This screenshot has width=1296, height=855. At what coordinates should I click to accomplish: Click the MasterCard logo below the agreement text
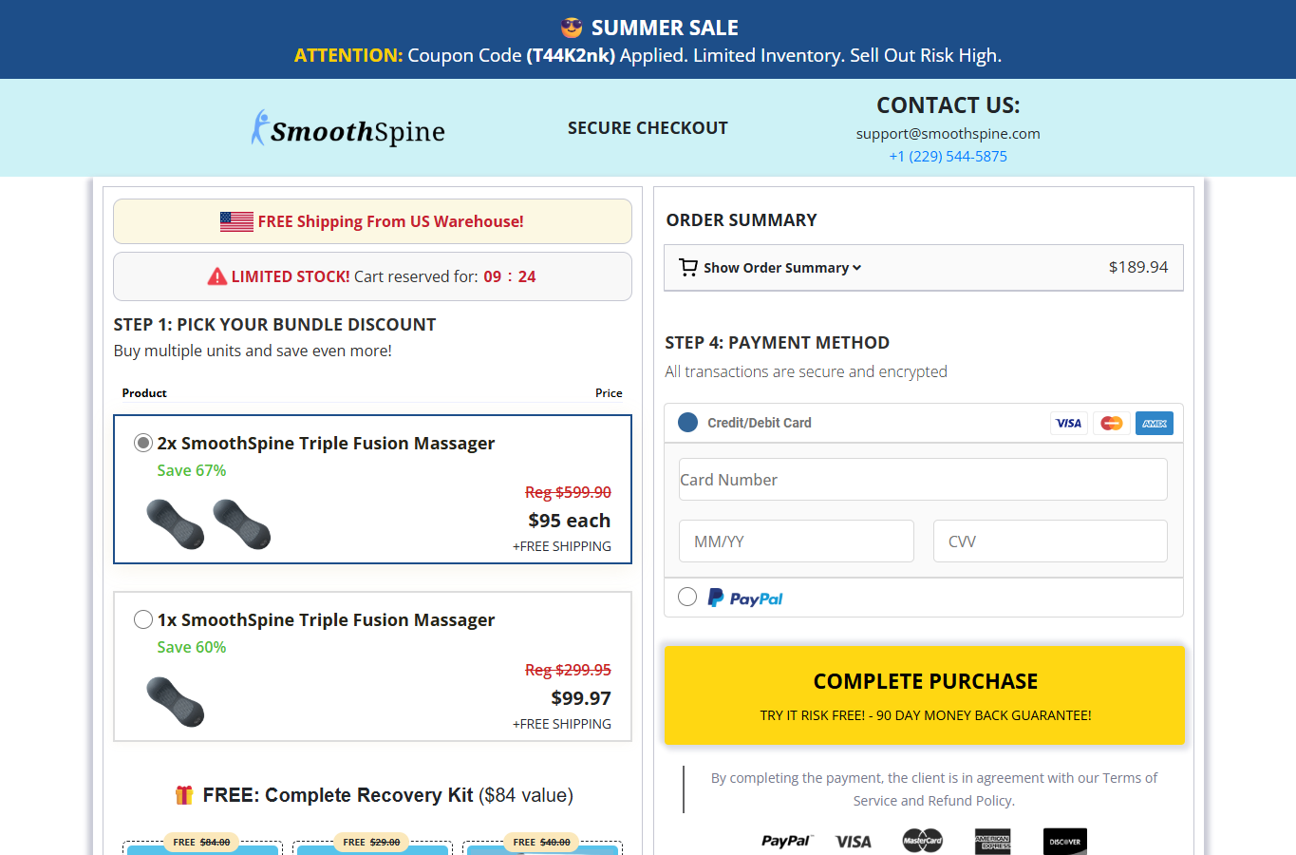[x=922, y=841]
